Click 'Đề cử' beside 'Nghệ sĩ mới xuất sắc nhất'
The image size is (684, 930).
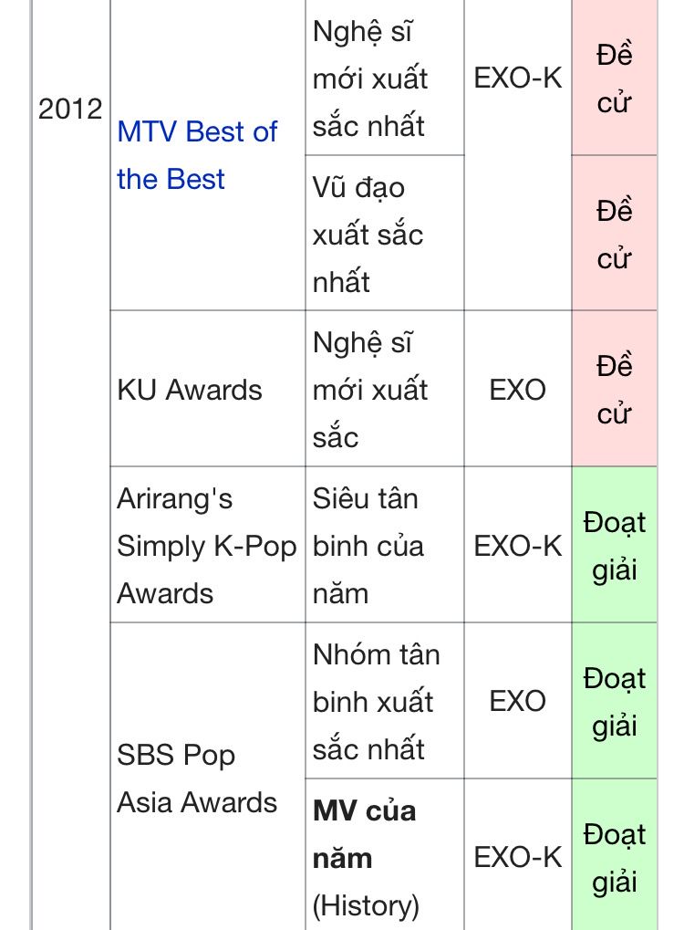pyautogui.click(x=614, y=78)
